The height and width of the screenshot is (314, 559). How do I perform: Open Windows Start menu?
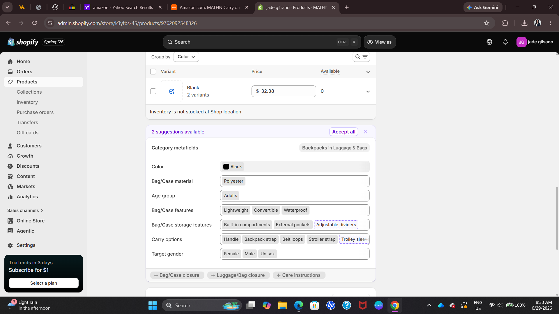(153, 305)
